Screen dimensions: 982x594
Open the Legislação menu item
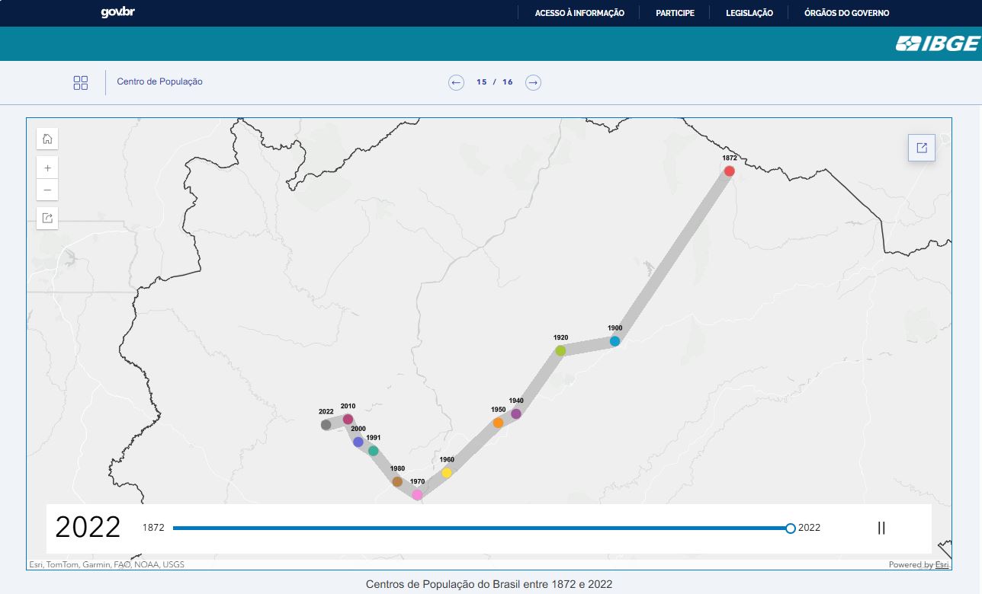click(x=749, y=13)
